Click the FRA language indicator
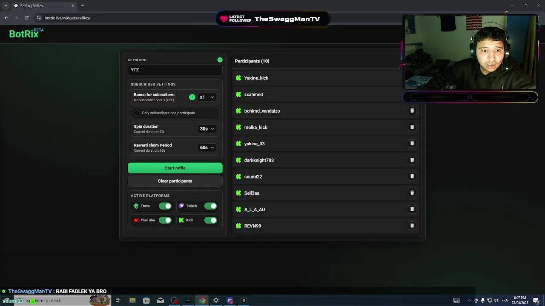 (x=505, y=300)
